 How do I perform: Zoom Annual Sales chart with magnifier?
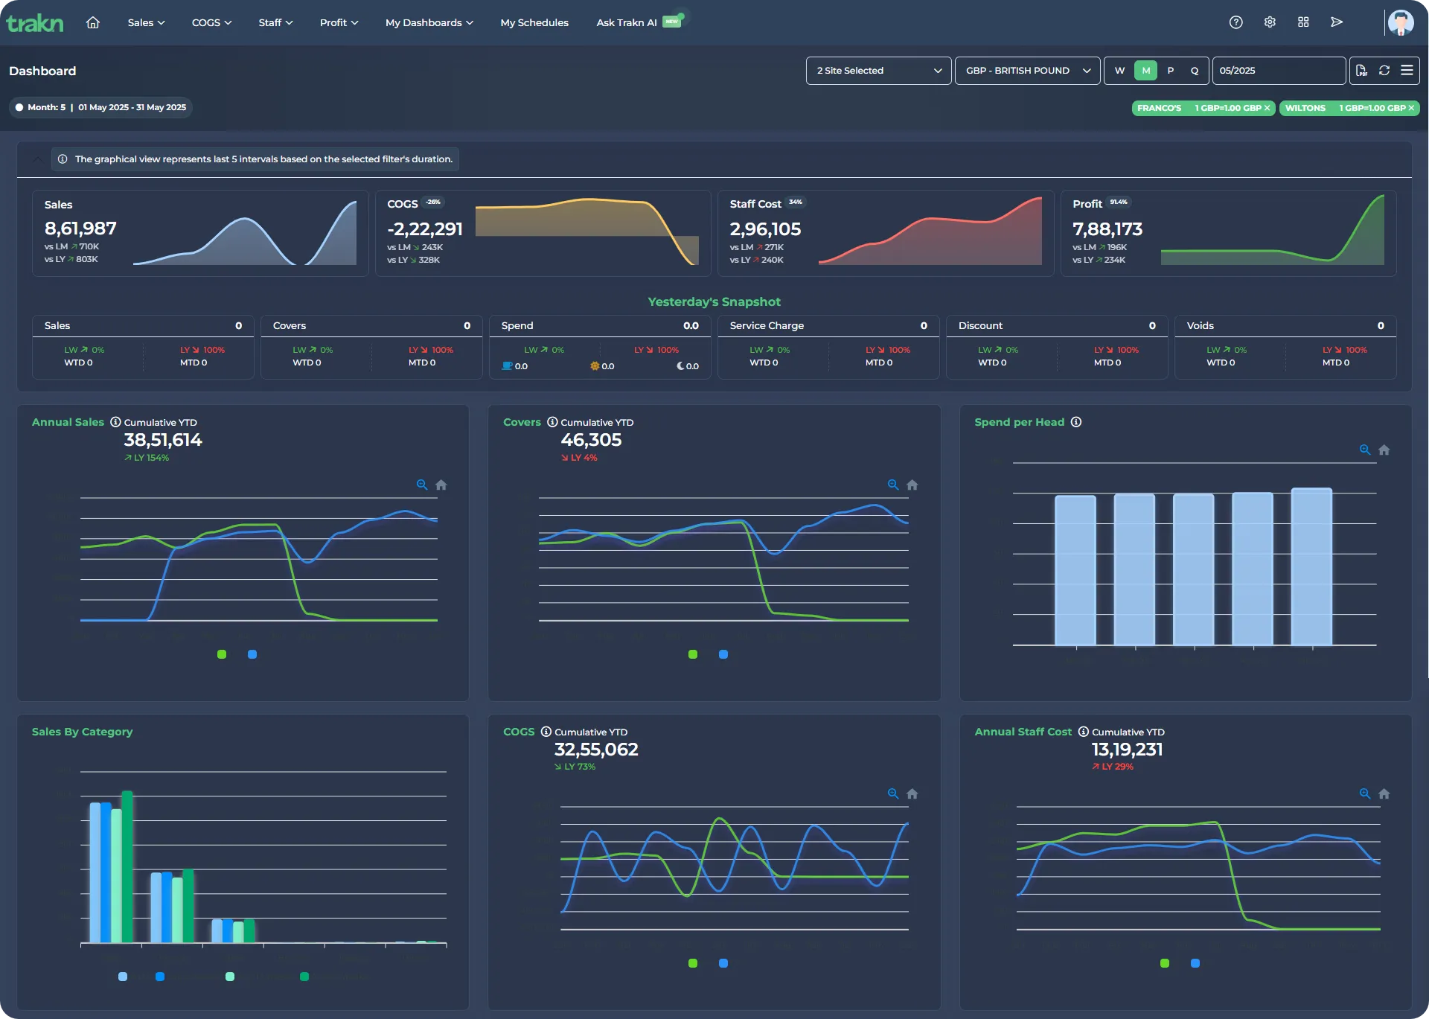[x=422, y=485]
